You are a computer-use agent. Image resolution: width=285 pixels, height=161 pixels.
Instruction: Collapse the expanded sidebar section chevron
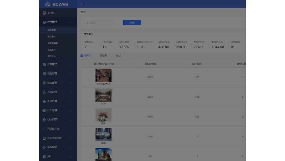pos(71,22)
